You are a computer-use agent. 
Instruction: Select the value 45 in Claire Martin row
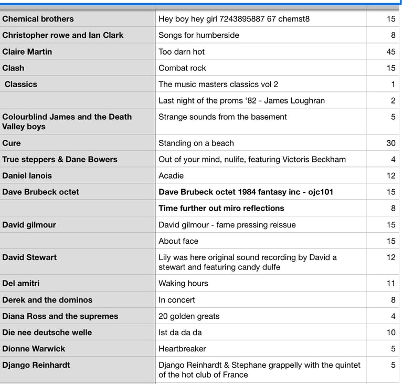click(x=383, y=51)
